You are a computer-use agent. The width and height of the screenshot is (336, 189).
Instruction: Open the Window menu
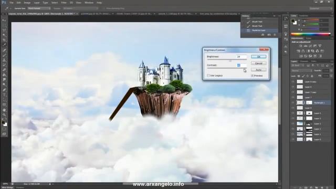tap(89, 3)
